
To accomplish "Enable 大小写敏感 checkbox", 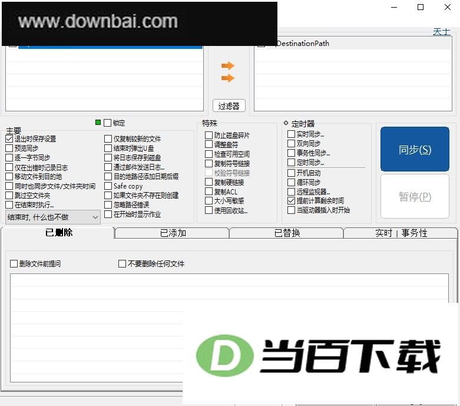I will point(209,201).
